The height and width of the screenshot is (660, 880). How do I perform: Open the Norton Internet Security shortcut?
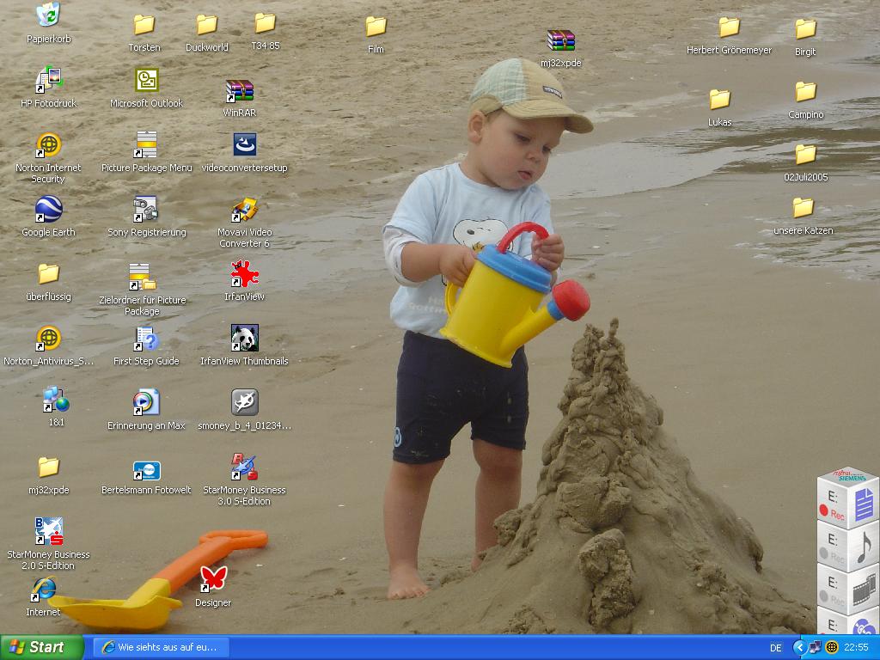coord(48,145)
